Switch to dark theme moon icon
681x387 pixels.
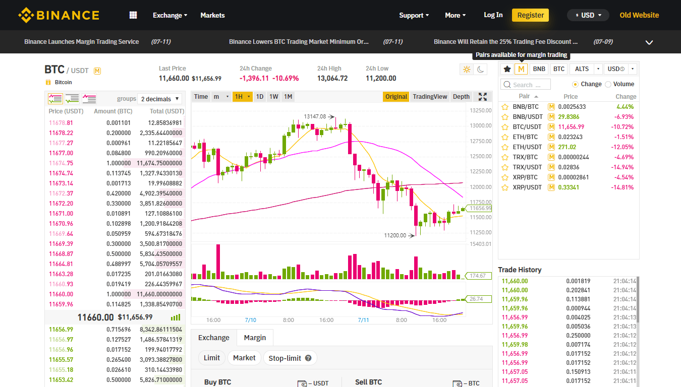(x=481, y=70)
